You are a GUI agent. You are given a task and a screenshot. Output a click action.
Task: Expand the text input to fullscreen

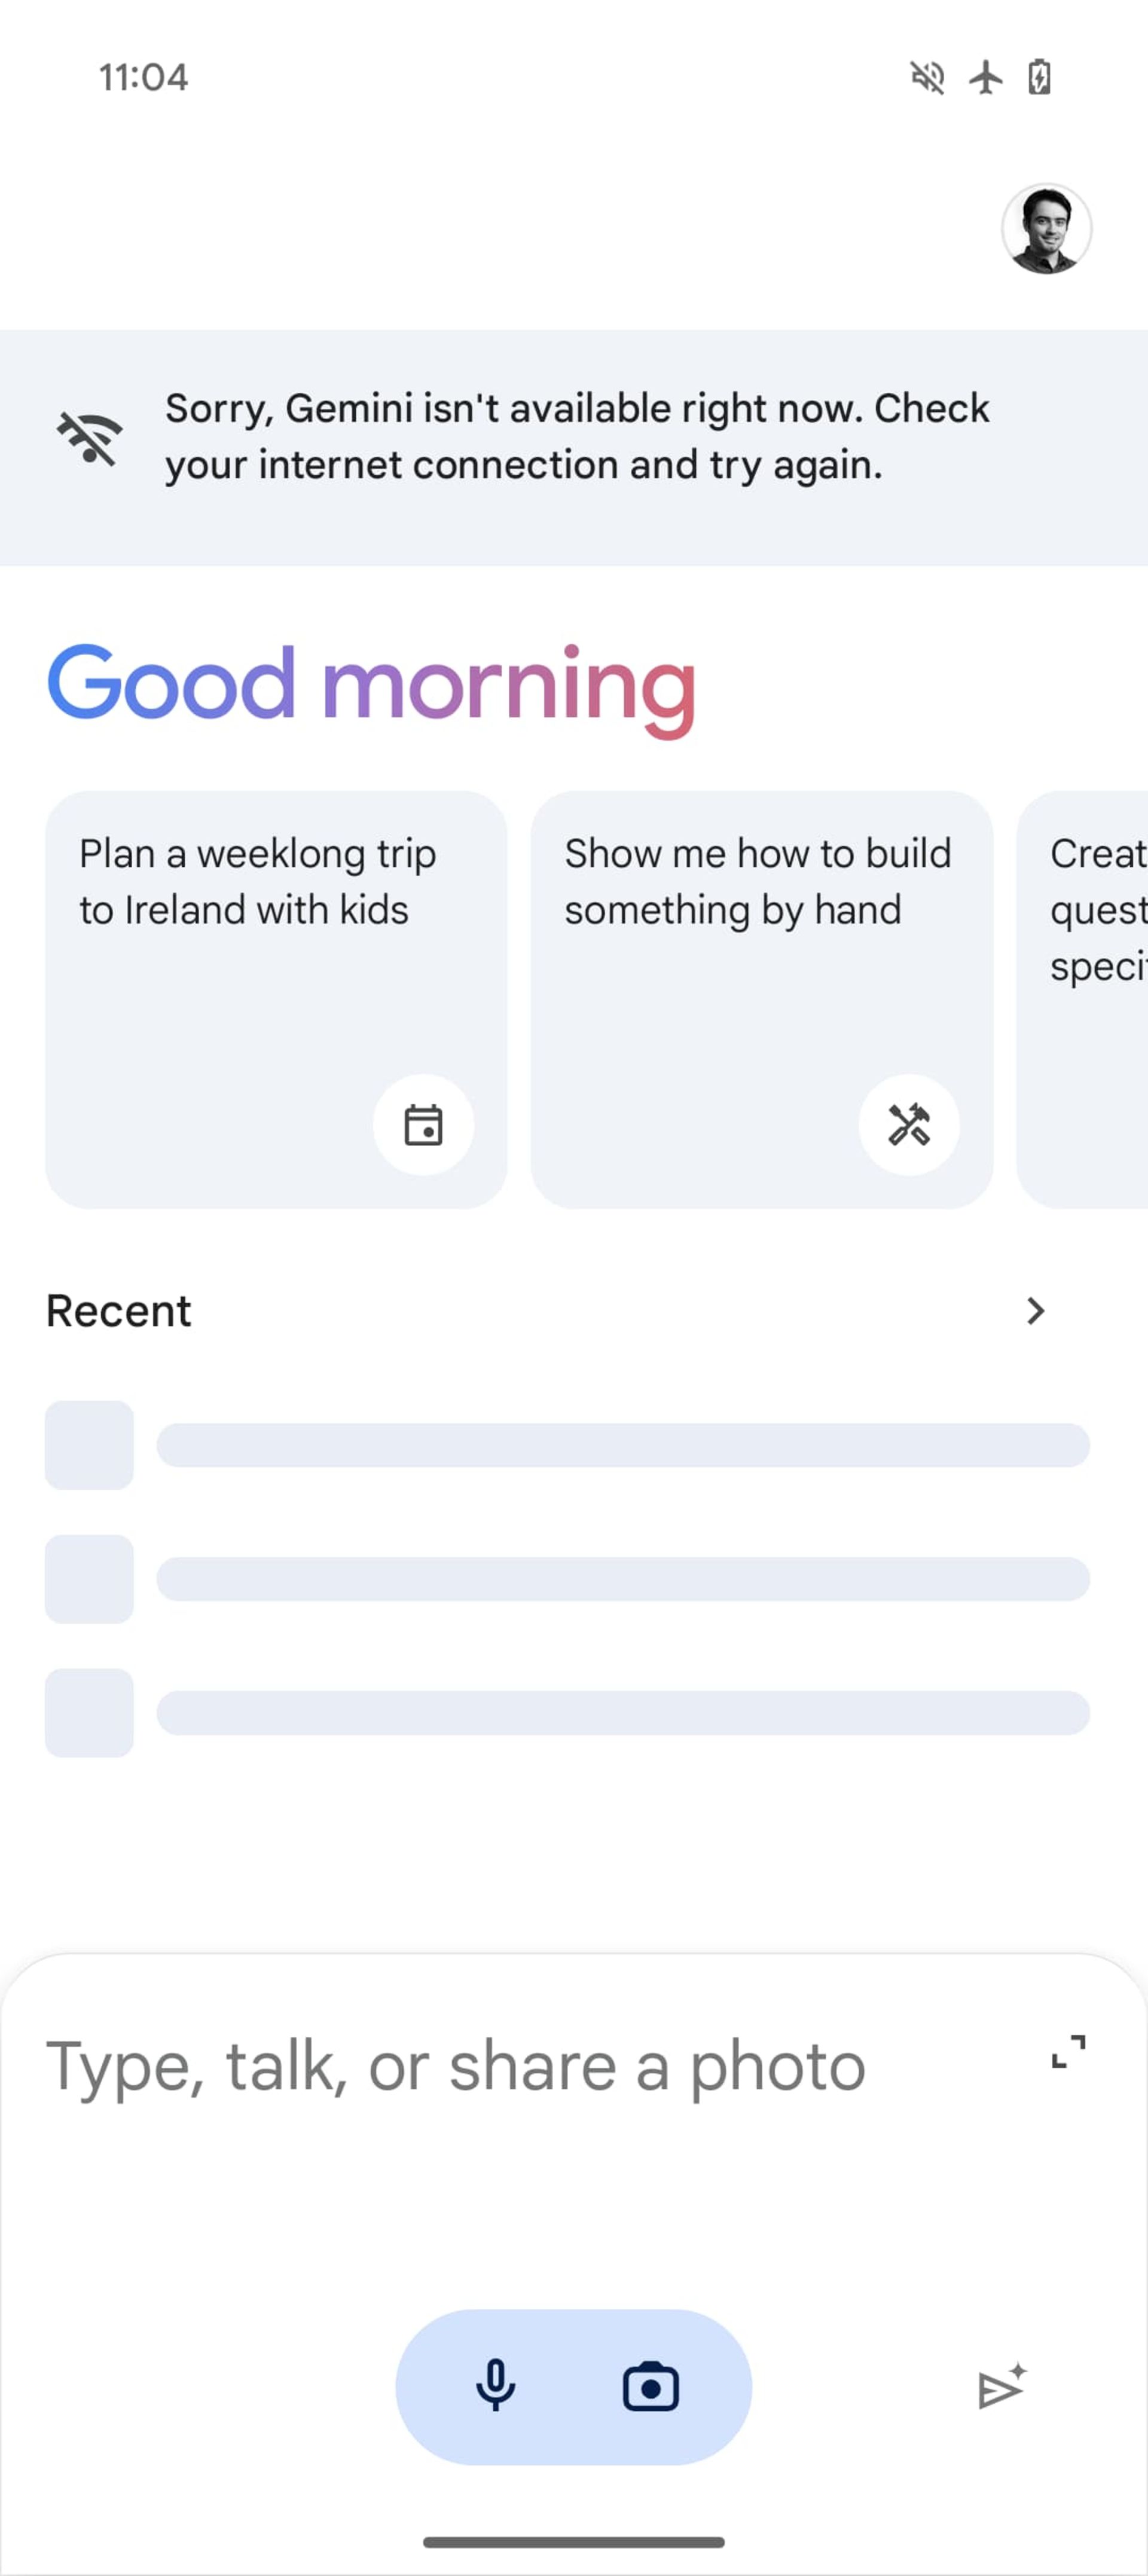pyautogui.click(x=1068, y=2052)
